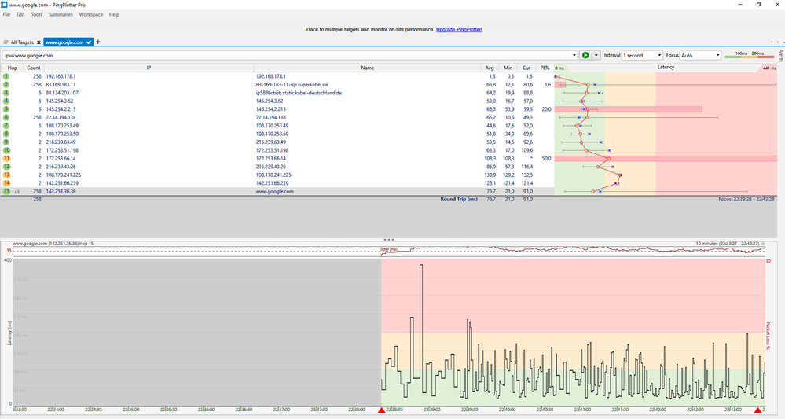
Task: Open the timeline graph options dropdown arrow
Action: tap(763, 244)
